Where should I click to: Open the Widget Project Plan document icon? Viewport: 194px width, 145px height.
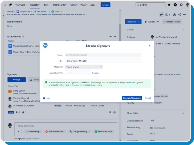(10, 52)
